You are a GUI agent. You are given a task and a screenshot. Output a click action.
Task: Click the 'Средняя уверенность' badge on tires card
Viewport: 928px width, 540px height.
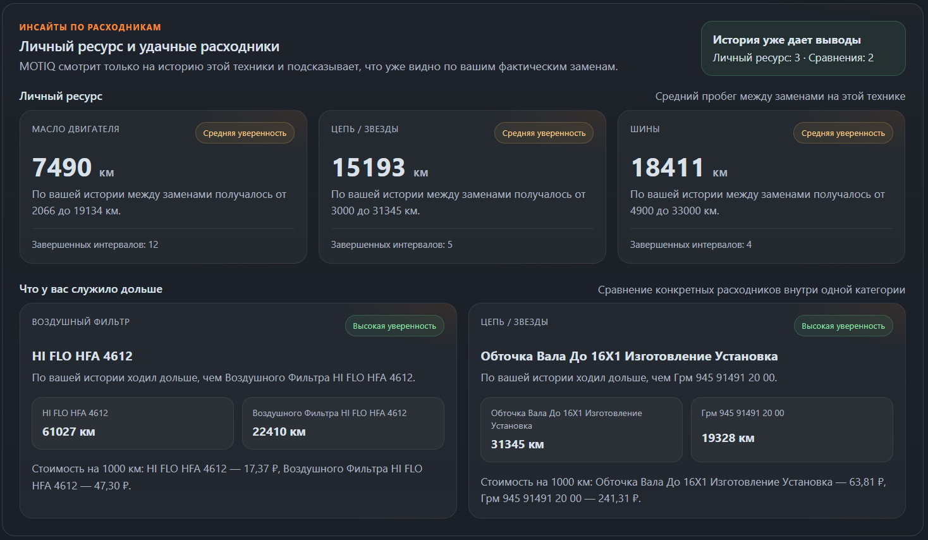coord(843,133)
